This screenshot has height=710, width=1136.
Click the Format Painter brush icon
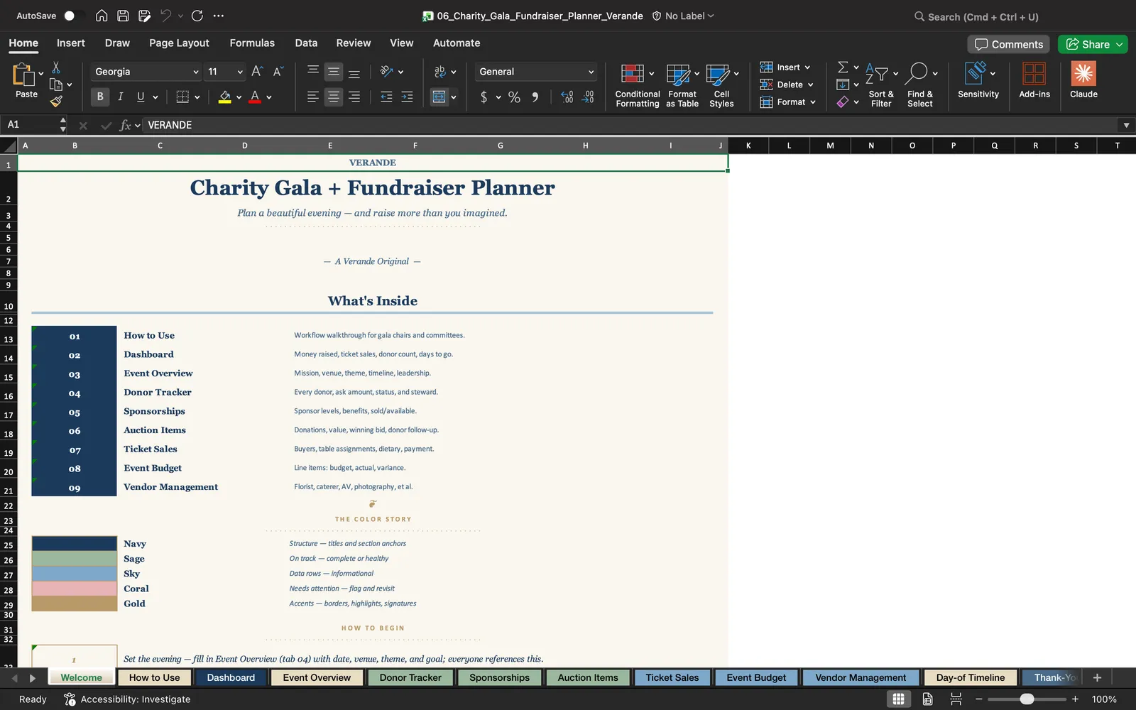pyautogui.click(x=56, y=102)
